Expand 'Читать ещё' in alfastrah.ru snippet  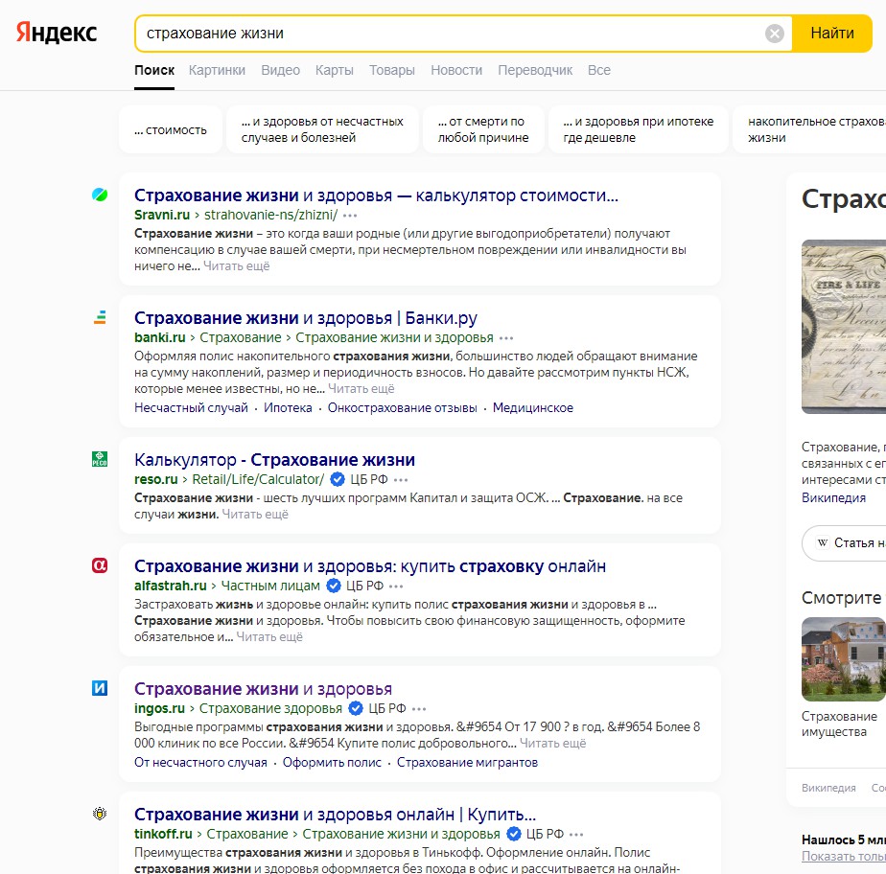269,637
